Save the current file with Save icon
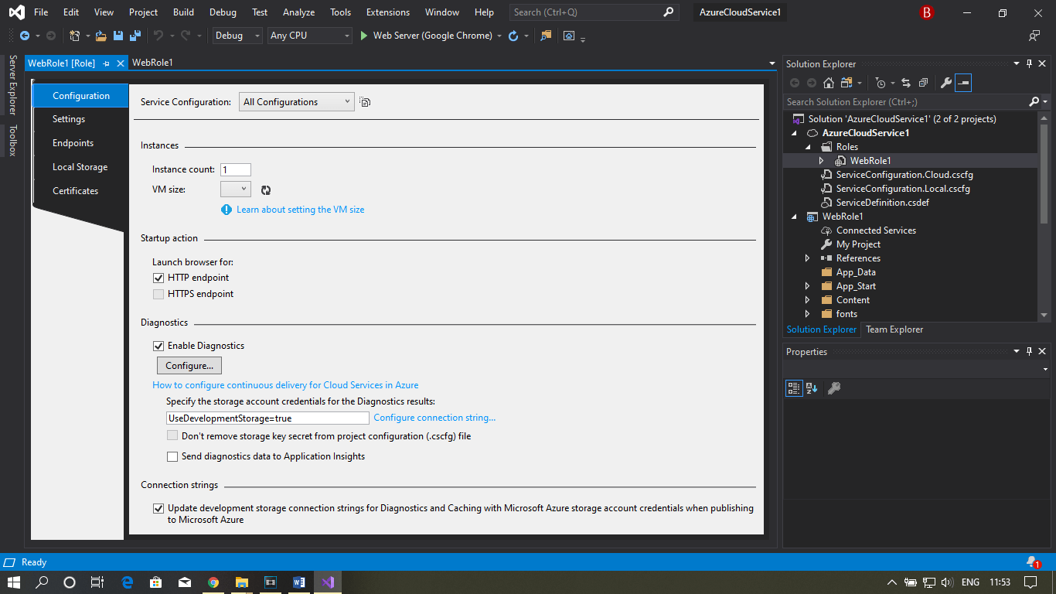1056x594 pixels. click(118, 36)
